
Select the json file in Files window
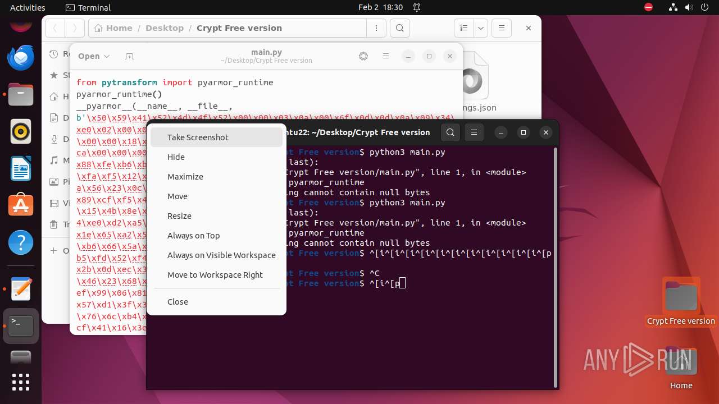(476, 83)
